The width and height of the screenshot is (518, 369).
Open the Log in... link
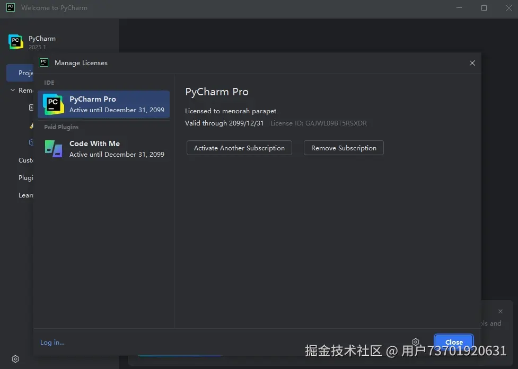51,342
